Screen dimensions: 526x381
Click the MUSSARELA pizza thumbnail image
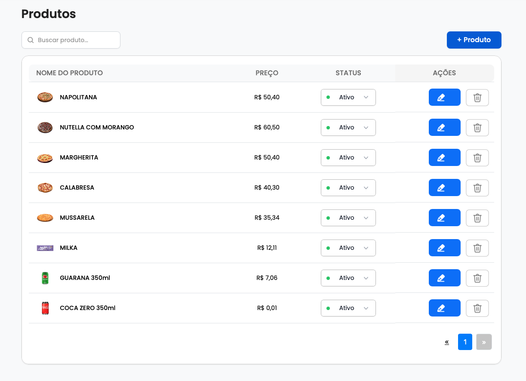[45, 218]
